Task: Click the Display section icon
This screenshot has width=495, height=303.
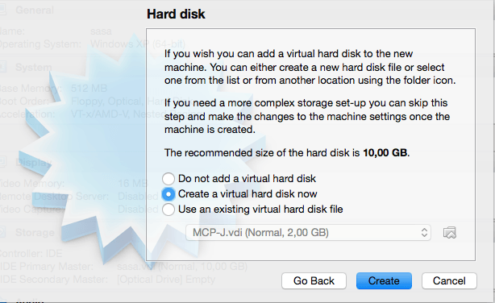Action: pyautogui.click(x=2, y=162)
